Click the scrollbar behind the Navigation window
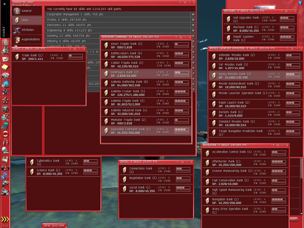 (301, 168)
